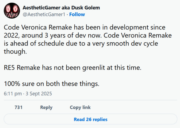Image resolution: width=180 pixels, height=128 pixels.
Task: Click the 3 Sept 2025 date
Action: click(x=39, y=94)
